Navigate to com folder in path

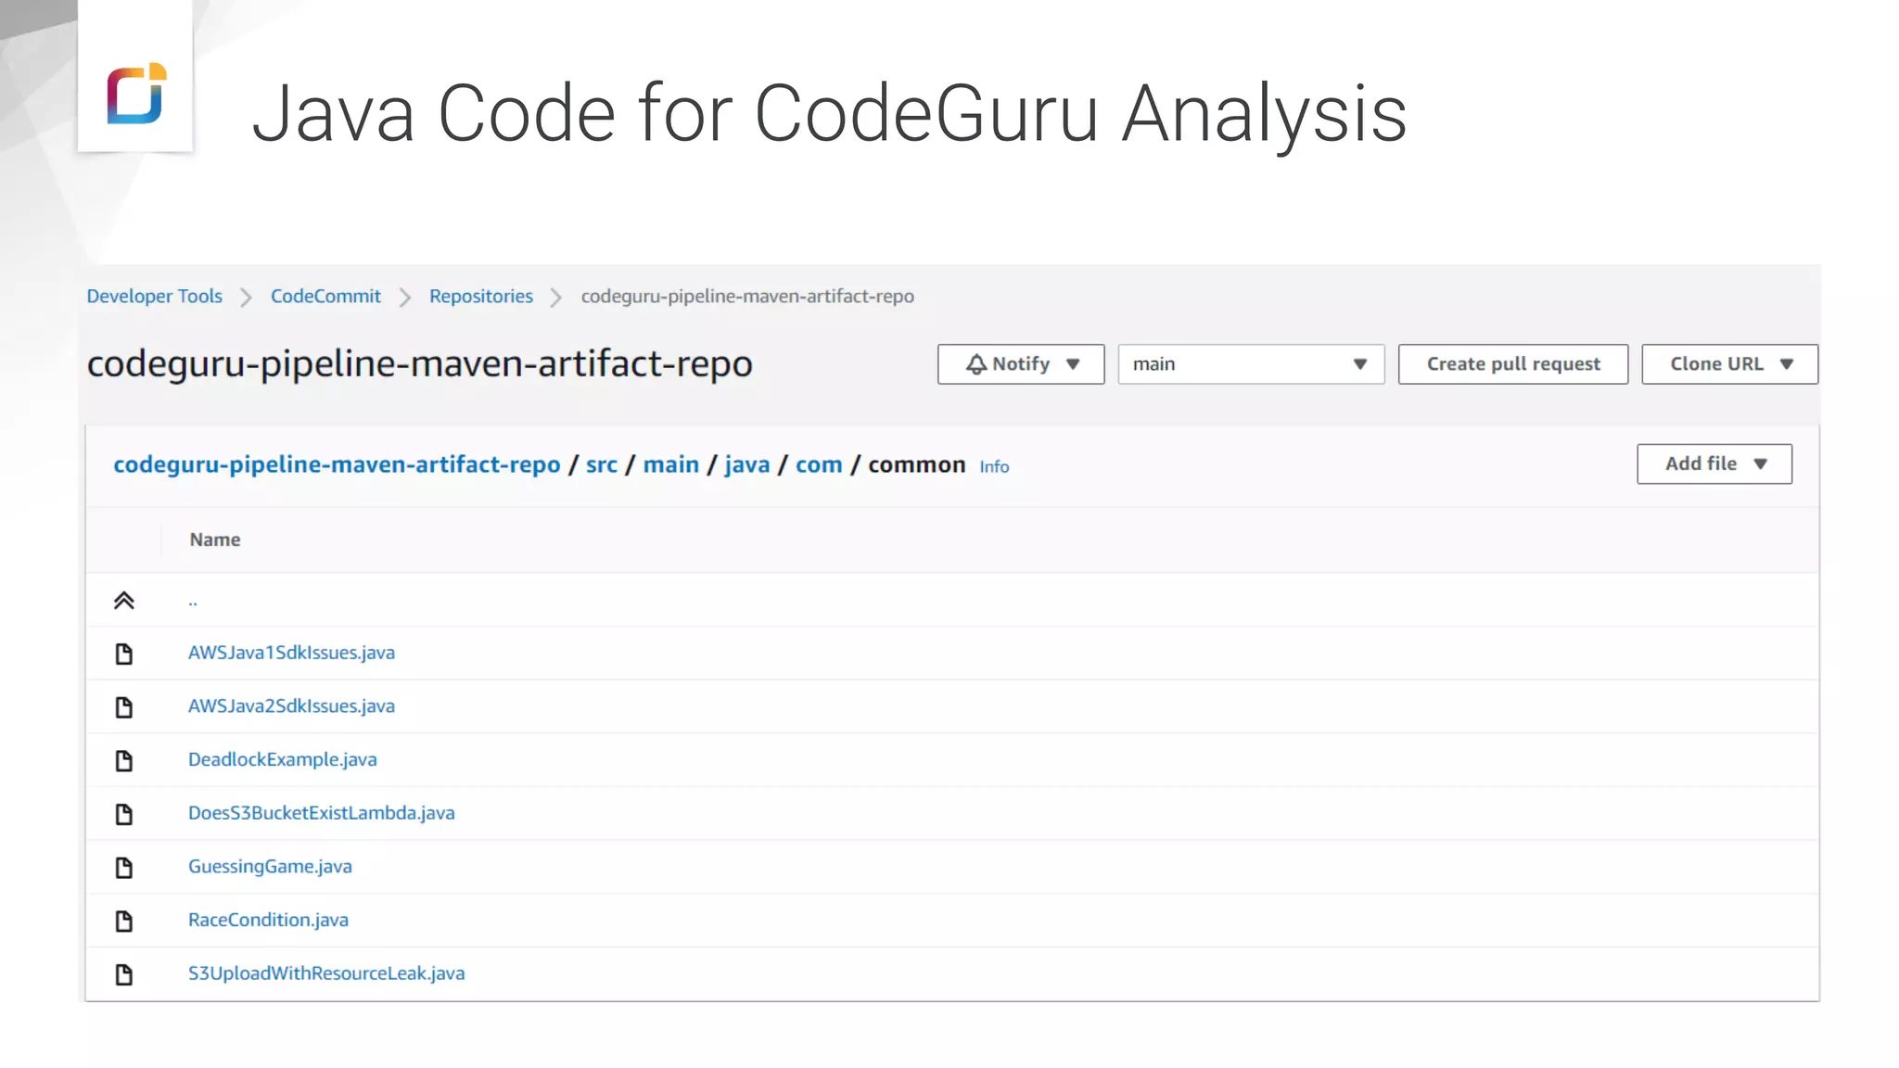click(819, 464)
